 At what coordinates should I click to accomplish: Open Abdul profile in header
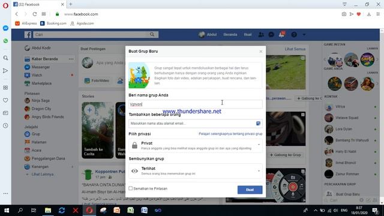(x=208, y=35)
